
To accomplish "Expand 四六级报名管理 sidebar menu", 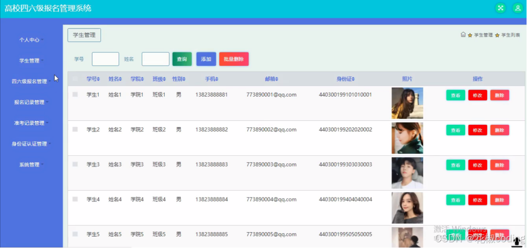I will tap(31, 81).
